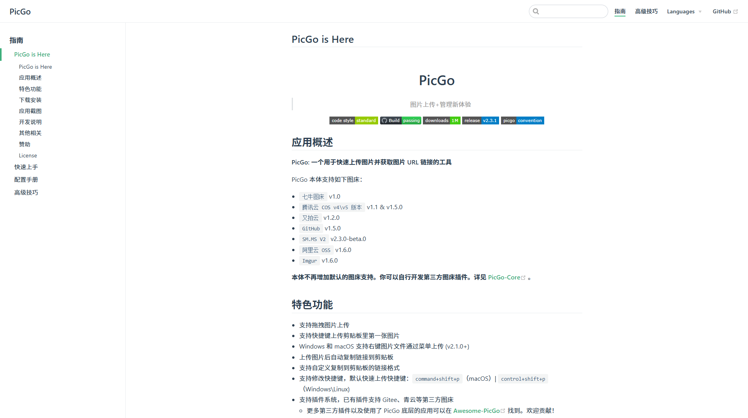Viewport: 748px width, 418px height.
Task: Click the 阿里云 OSS code tag
Action: pos(316,250)
